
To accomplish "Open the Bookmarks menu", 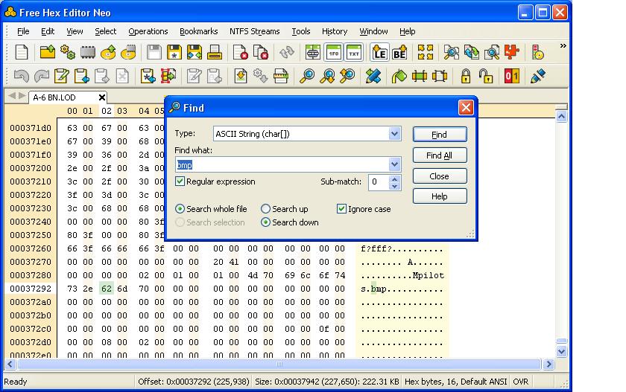I will pos(198,31).
